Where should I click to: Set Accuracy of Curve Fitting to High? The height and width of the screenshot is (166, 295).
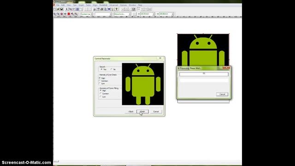[x=101, y=90]
